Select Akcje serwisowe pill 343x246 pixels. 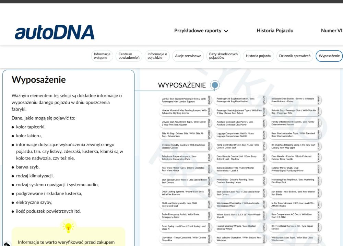[188, 56]
